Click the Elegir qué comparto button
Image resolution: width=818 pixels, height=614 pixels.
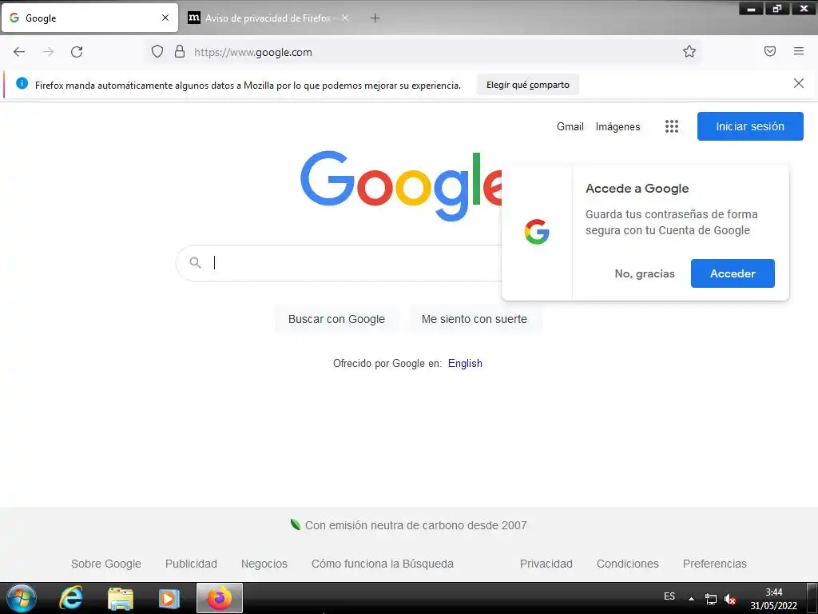(528, 85)
